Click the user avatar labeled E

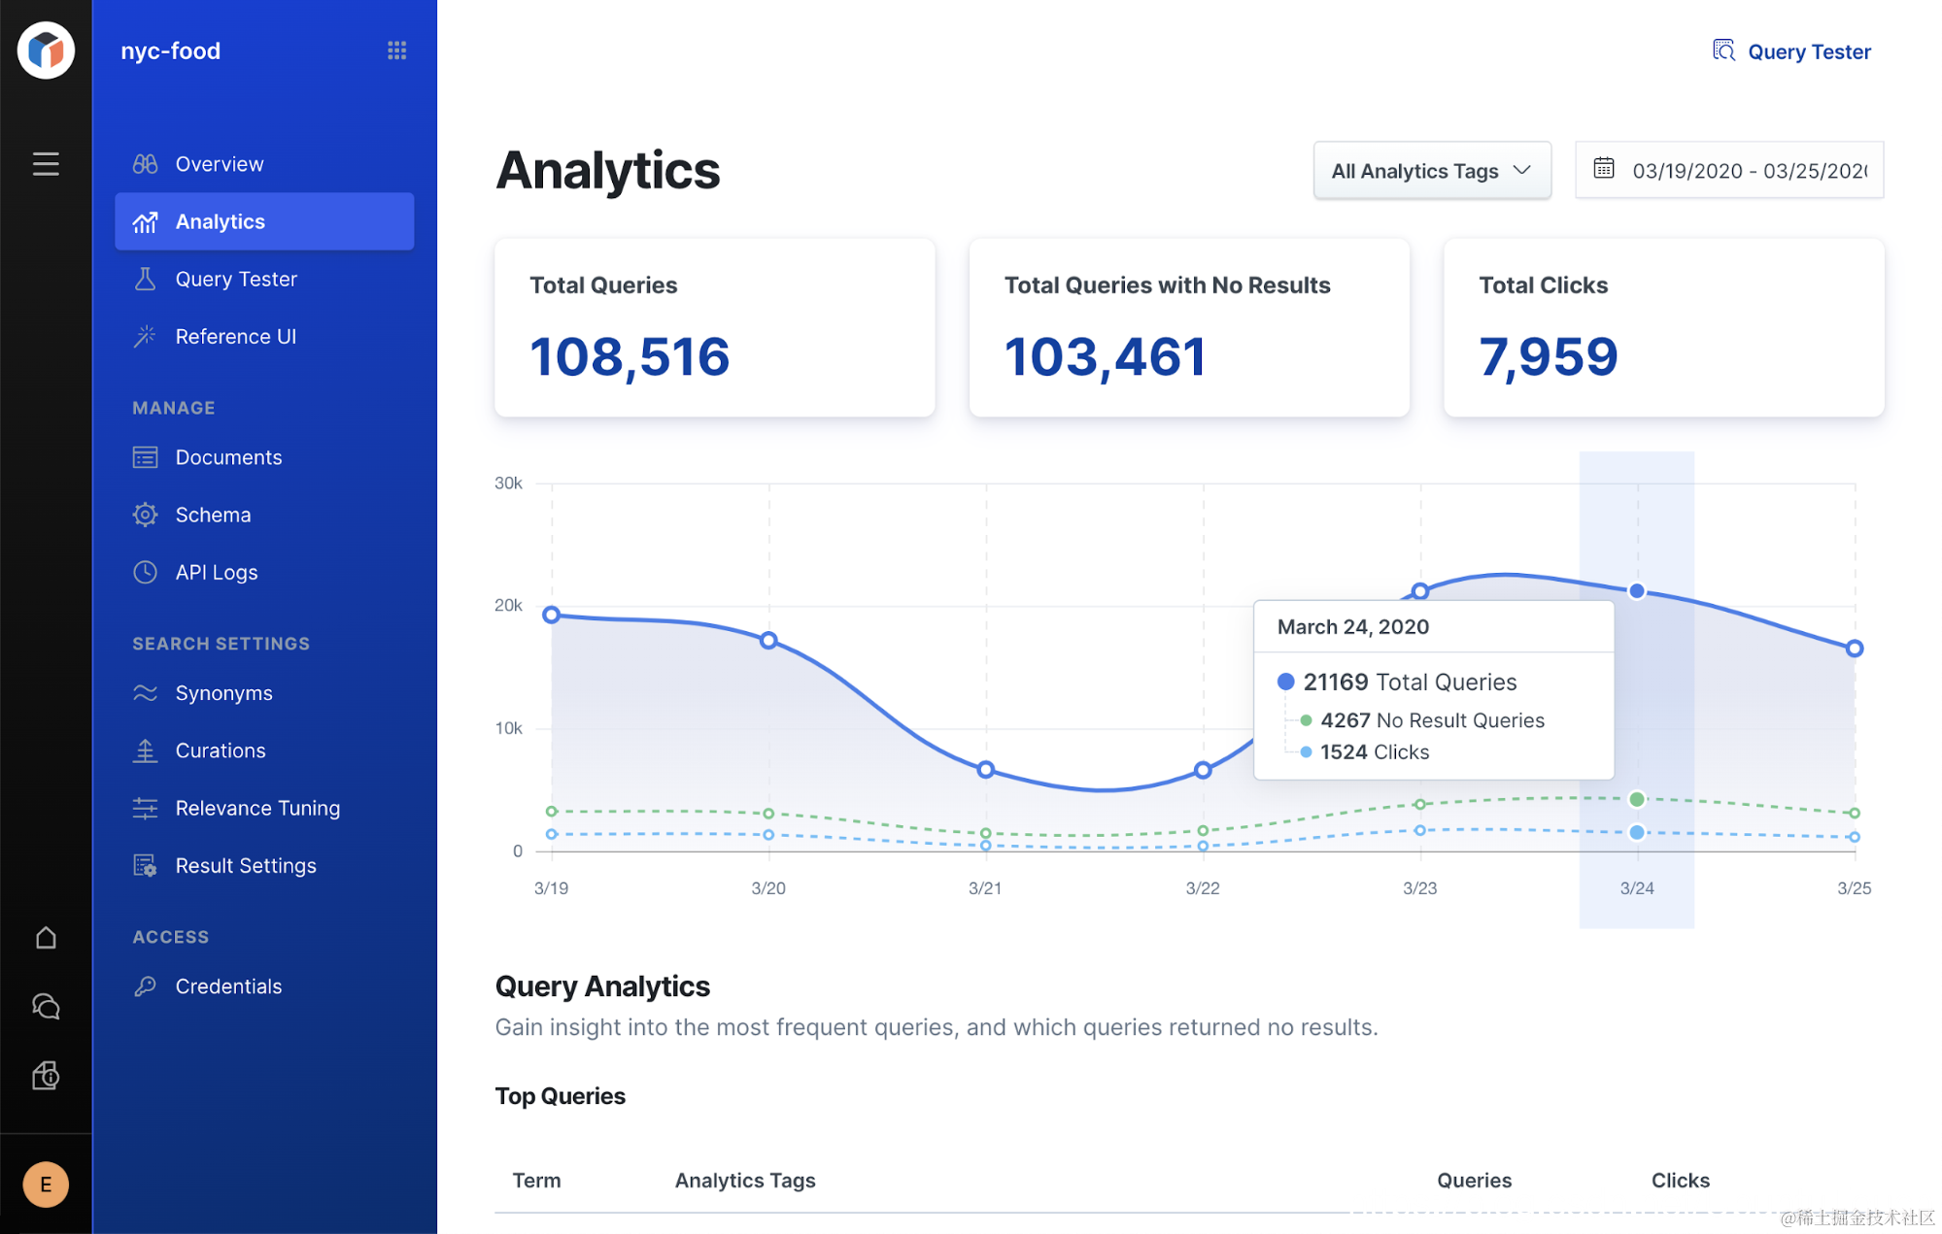click(46, 1184)
